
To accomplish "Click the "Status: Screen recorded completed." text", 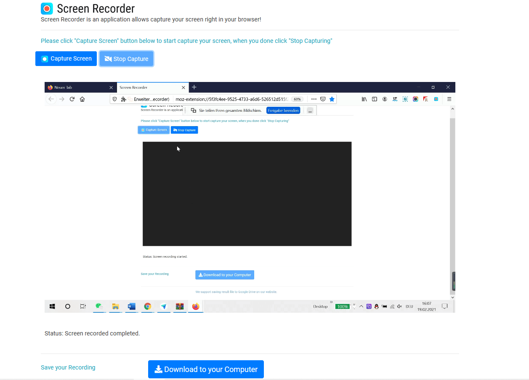I will 92,333.
